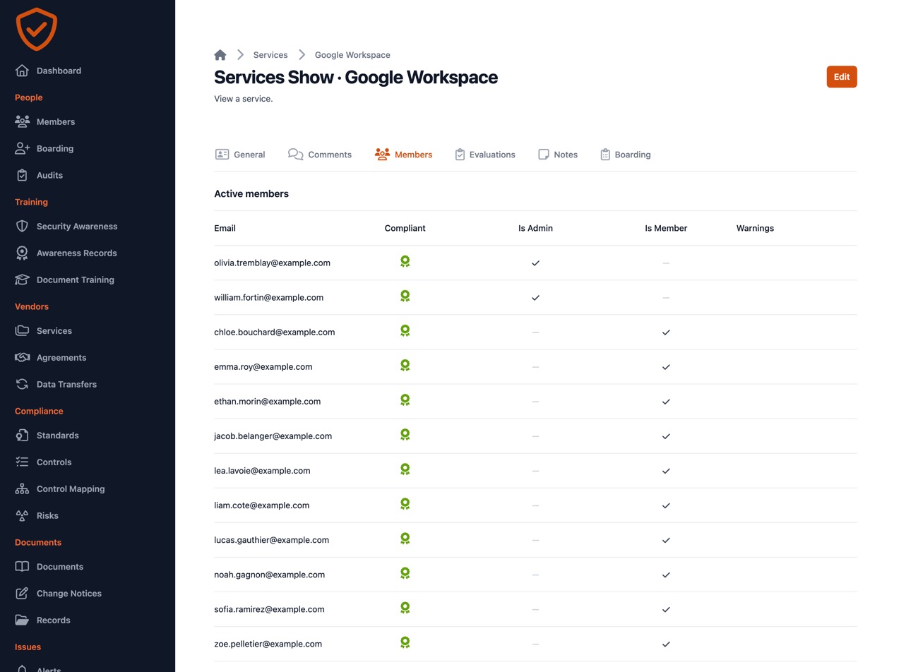Click the Audits clipboard icon in the sidebar

point(23,175)
